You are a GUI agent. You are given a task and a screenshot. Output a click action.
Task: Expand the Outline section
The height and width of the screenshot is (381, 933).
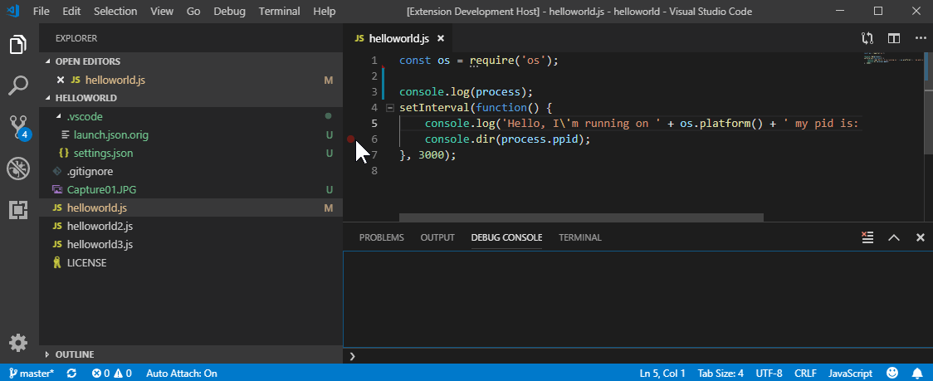(x=75, y=354)
